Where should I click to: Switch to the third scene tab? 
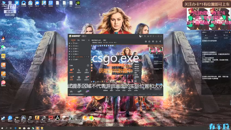pos(83,40)
